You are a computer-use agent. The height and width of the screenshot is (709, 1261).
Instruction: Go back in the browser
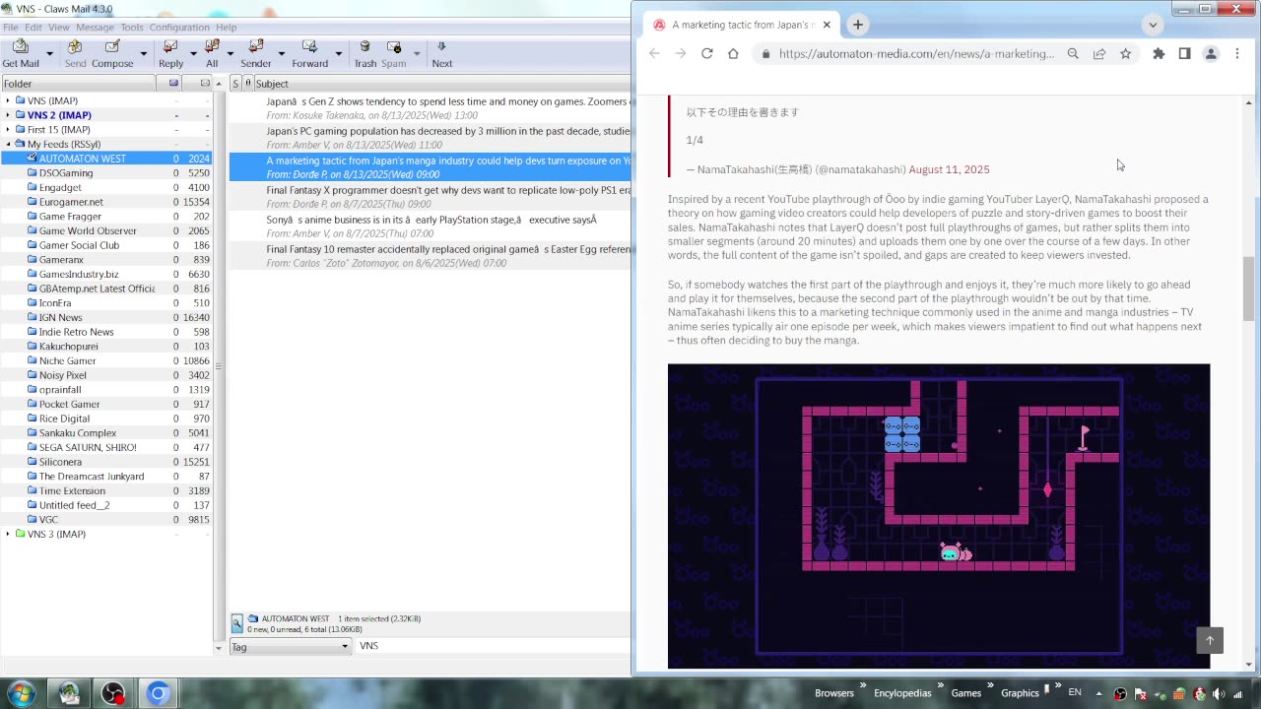[654, 53]
